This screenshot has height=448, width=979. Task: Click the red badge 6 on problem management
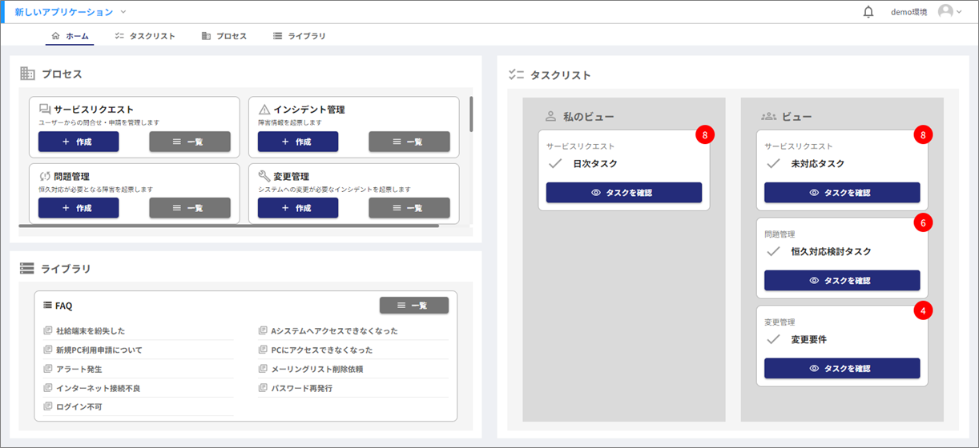coord(923,223)
